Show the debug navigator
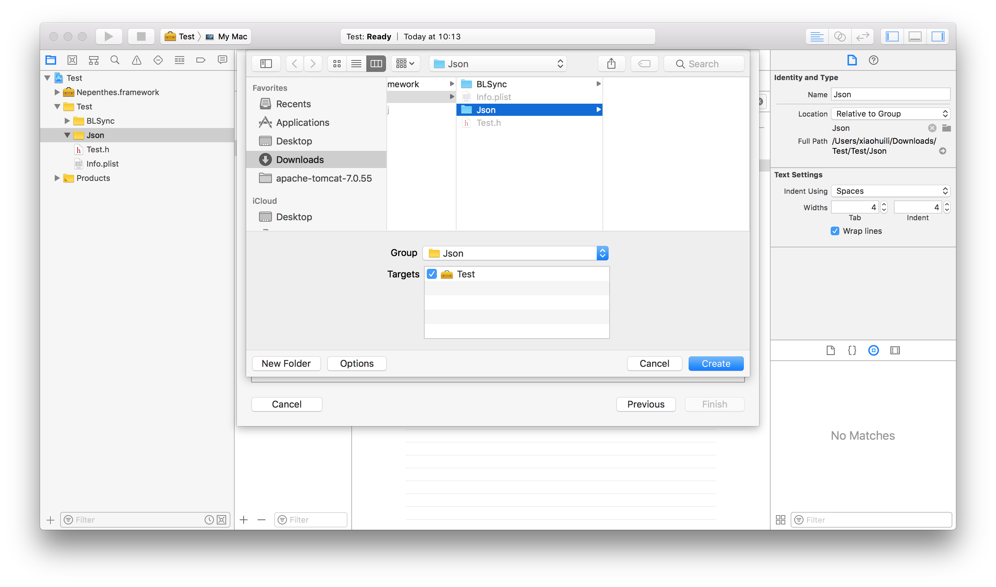Screen dimensions: 996x587 179,60
